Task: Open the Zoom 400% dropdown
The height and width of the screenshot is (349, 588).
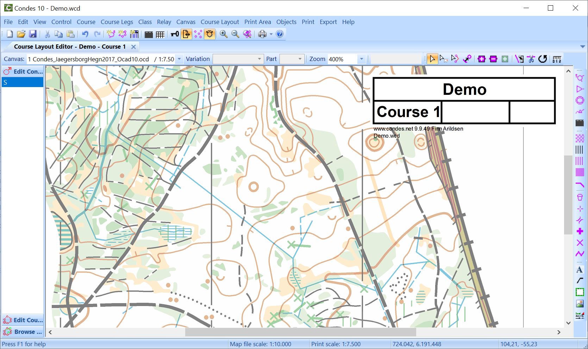Action: (x=361, y=59)
